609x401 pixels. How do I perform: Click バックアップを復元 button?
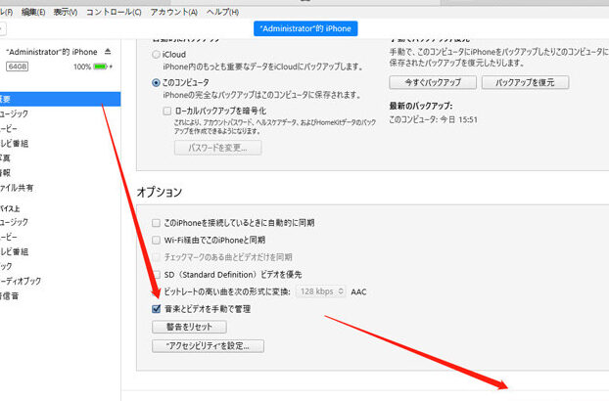click(x=525, y=82)
